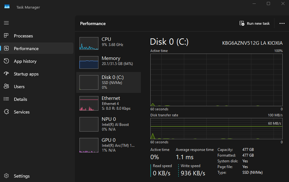Select the Disk 0 mini graph thumbnail

[89, 82]
